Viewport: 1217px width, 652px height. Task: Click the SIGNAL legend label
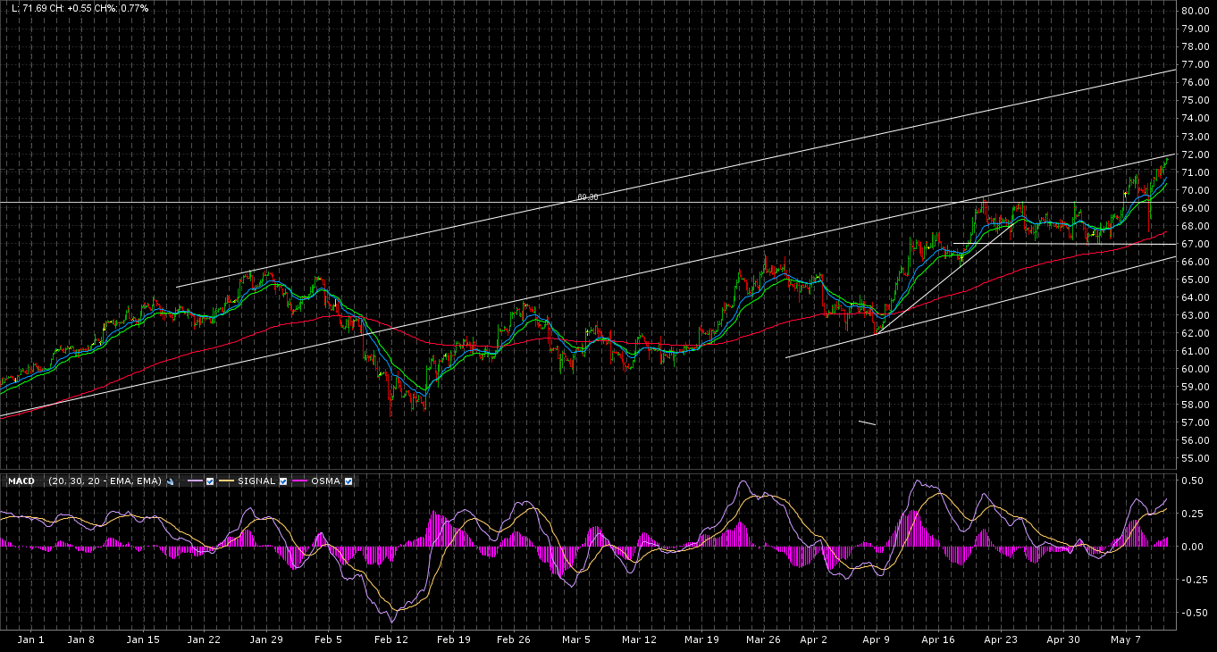[x=256, y=481]
